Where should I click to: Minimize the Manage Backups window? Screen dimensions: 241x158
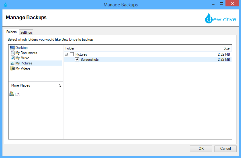[213, 4]
